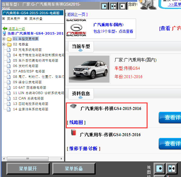Click the 年份:2015-2016 text
This screenshot has height=177, width=181.
pos(129,77)
